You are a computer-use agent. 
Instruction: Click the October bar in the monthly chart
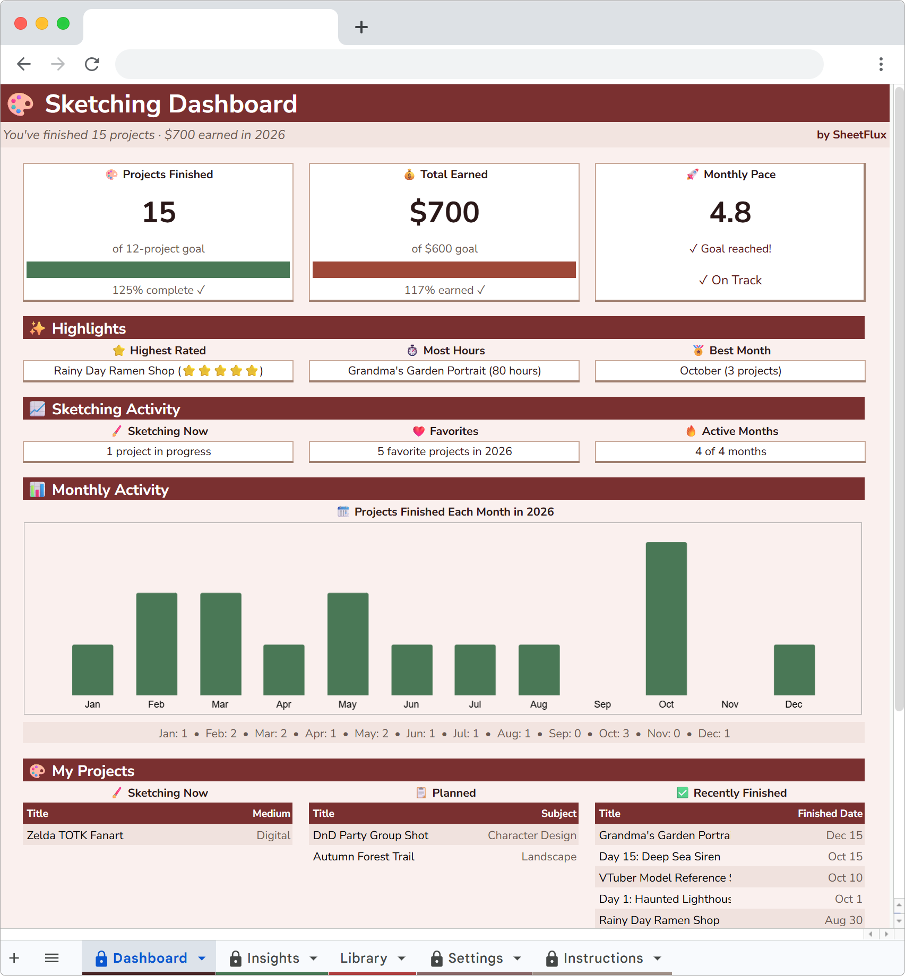point(666,626)
